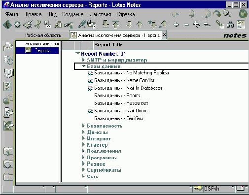Viewport: 249px width, 195px height.
Task: Click the binoculars search toolbar icon
Action: point(230,25)
